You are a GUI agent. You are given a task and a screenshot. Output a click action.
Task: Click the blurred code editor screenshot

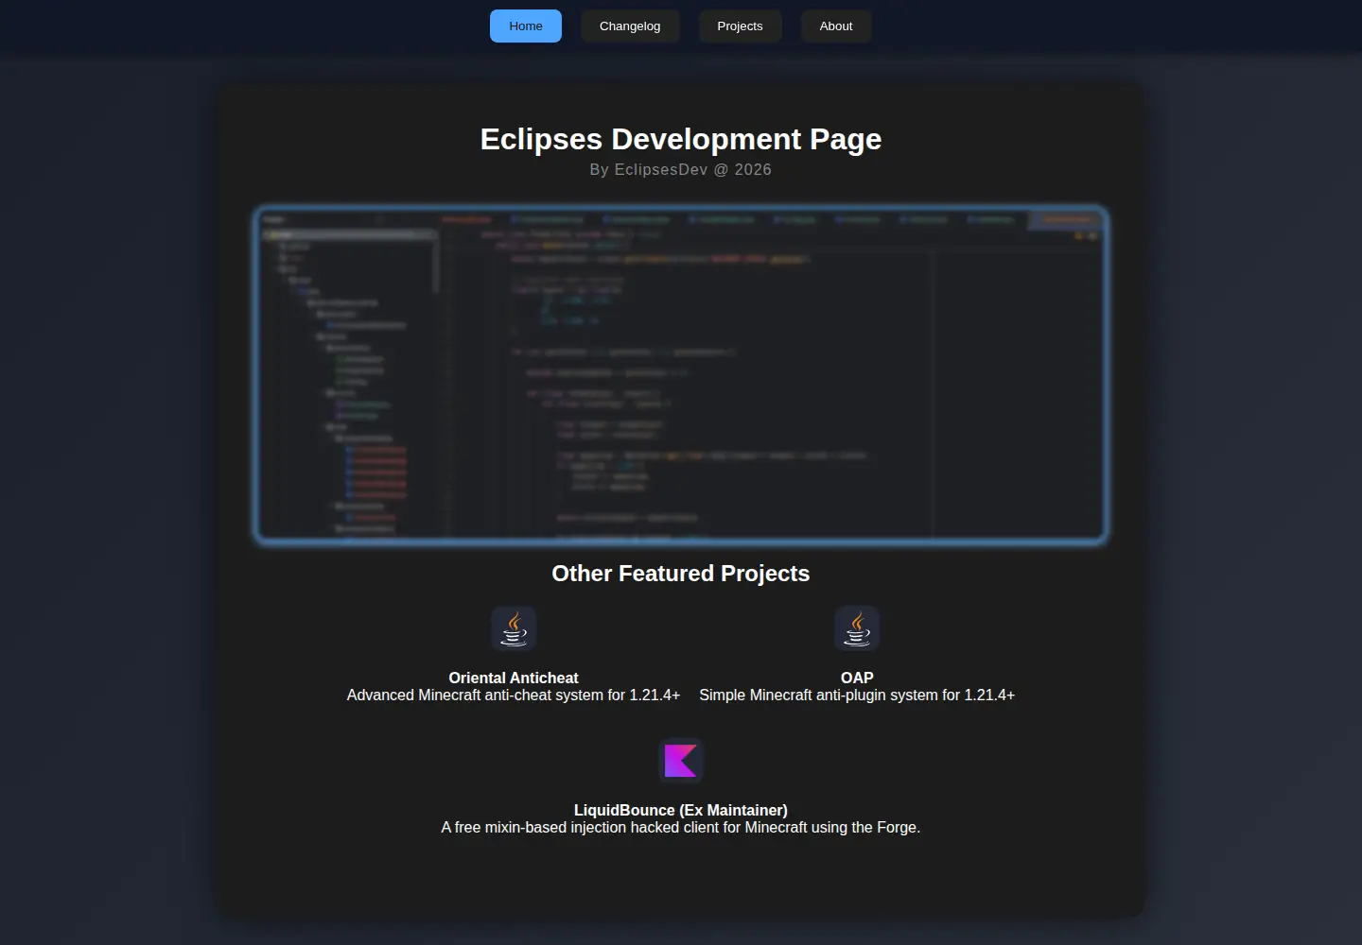point(681,375)
